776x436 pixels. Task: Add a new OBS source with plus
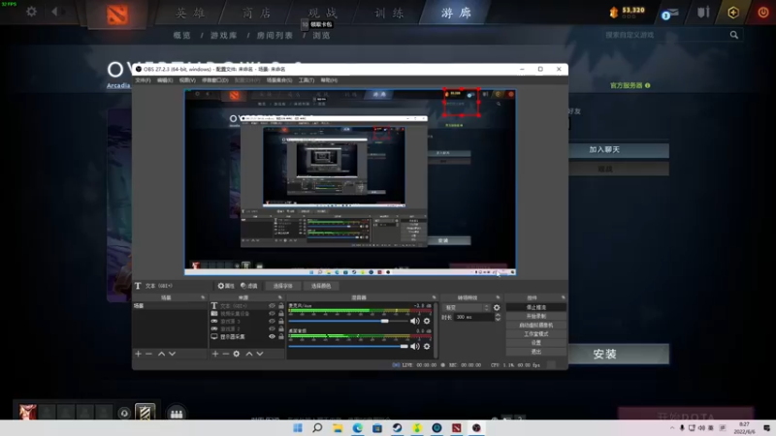point(215,354)
